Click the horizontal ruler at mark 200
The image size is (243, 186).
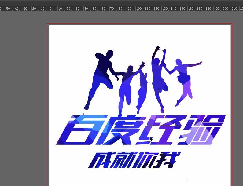(225, 9)
